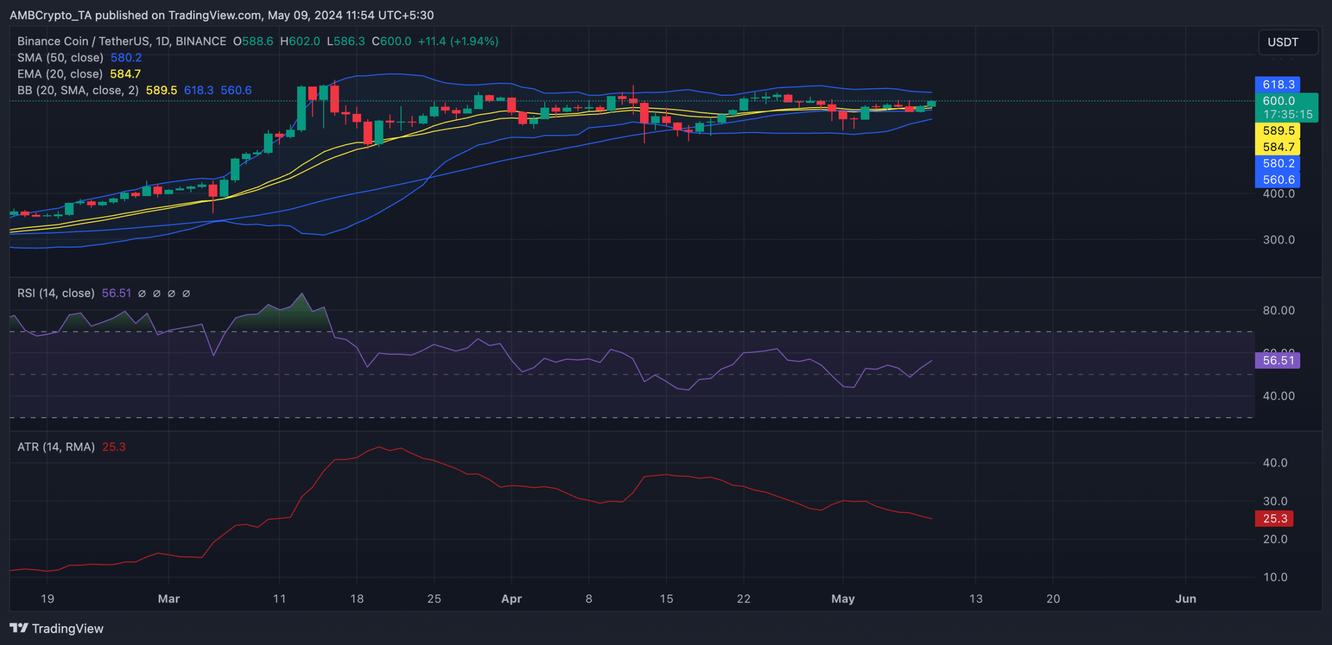Click the 40.00 RSI scale label

1278,396
